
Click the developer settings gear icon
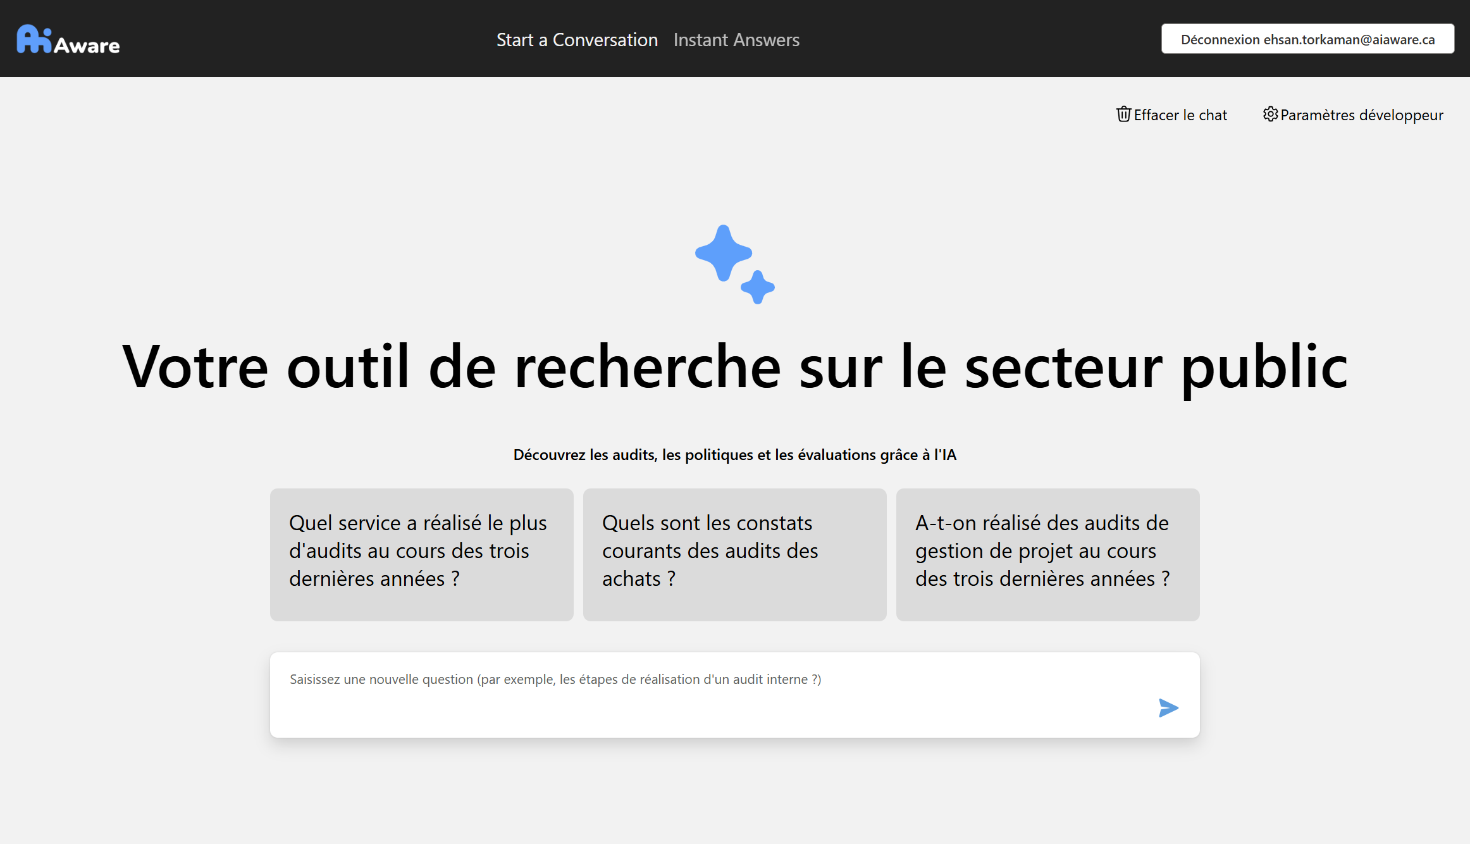[x=1270, y=114]
